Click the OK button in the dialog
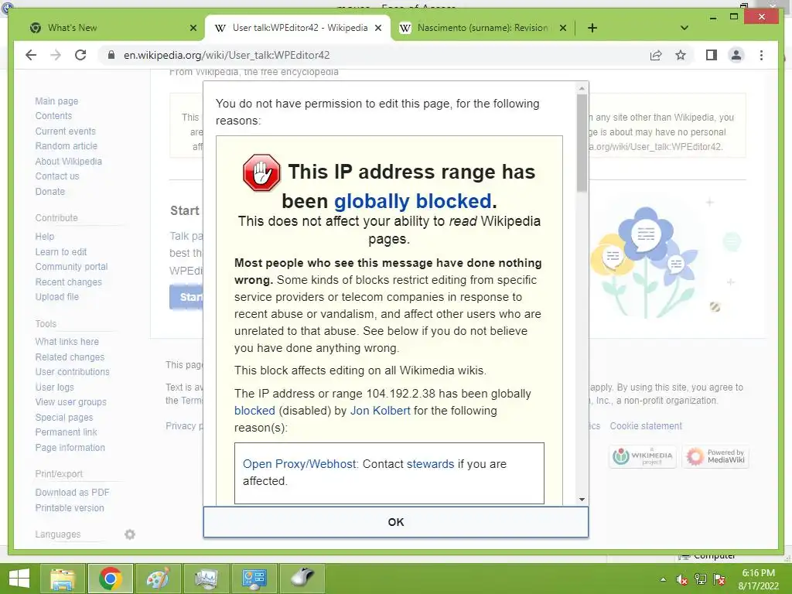Image resolution: width=792 pixels, height=594 pixels. click(x=396, y=522)
